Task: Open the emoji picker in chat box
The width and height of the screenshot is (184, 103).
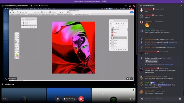Action: coord(180,99)
